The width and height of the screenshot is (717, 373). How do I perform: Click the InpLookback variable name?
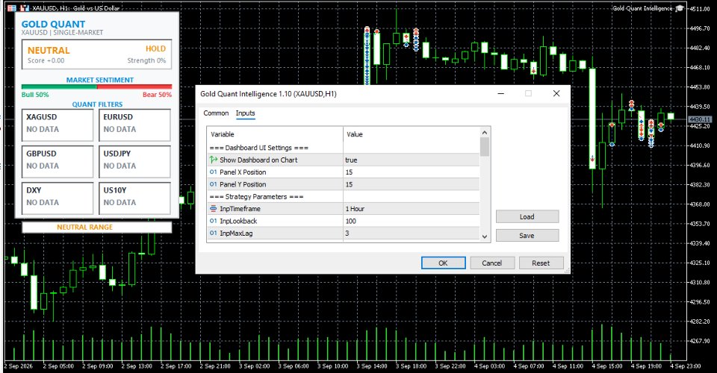coord(238,221)
